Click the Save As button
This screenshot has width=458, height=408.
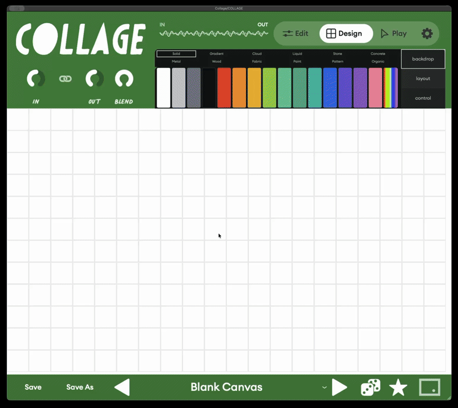(x=80, y=387)
